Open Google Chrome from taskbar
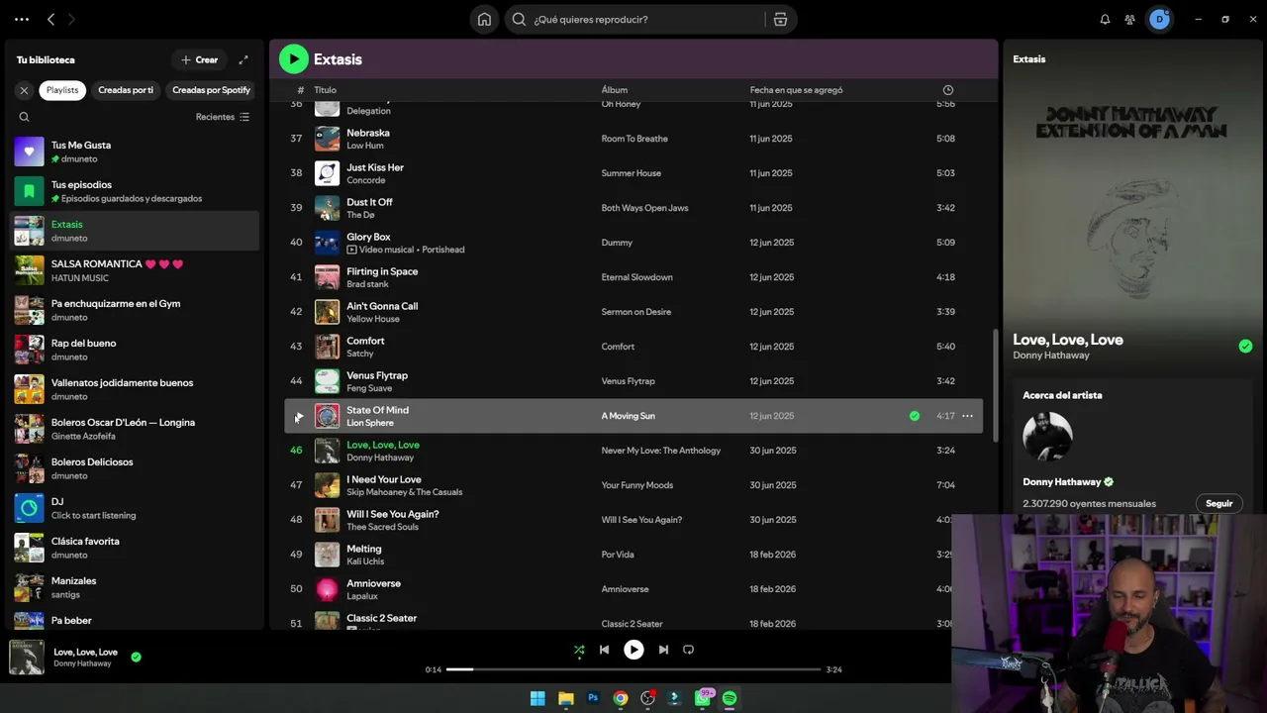This screenshot has height=713, width=1267. point(620,698)
